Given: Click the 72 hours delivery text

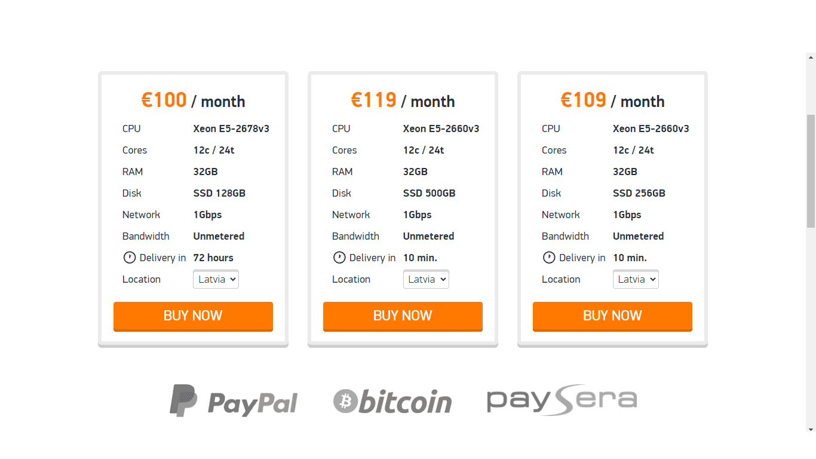Looking at the screenshot, I should click(x=213, y=258).
